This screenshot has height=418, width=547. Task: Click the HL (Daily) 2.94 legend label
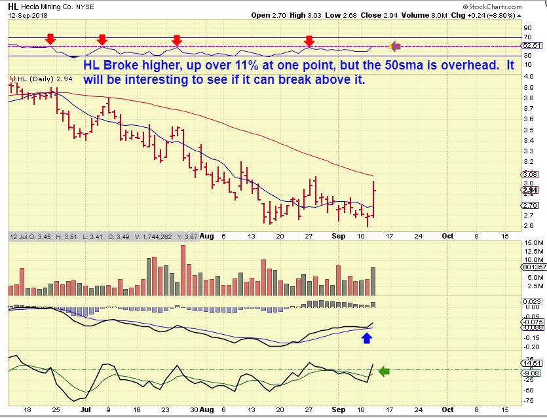[45, 79]
